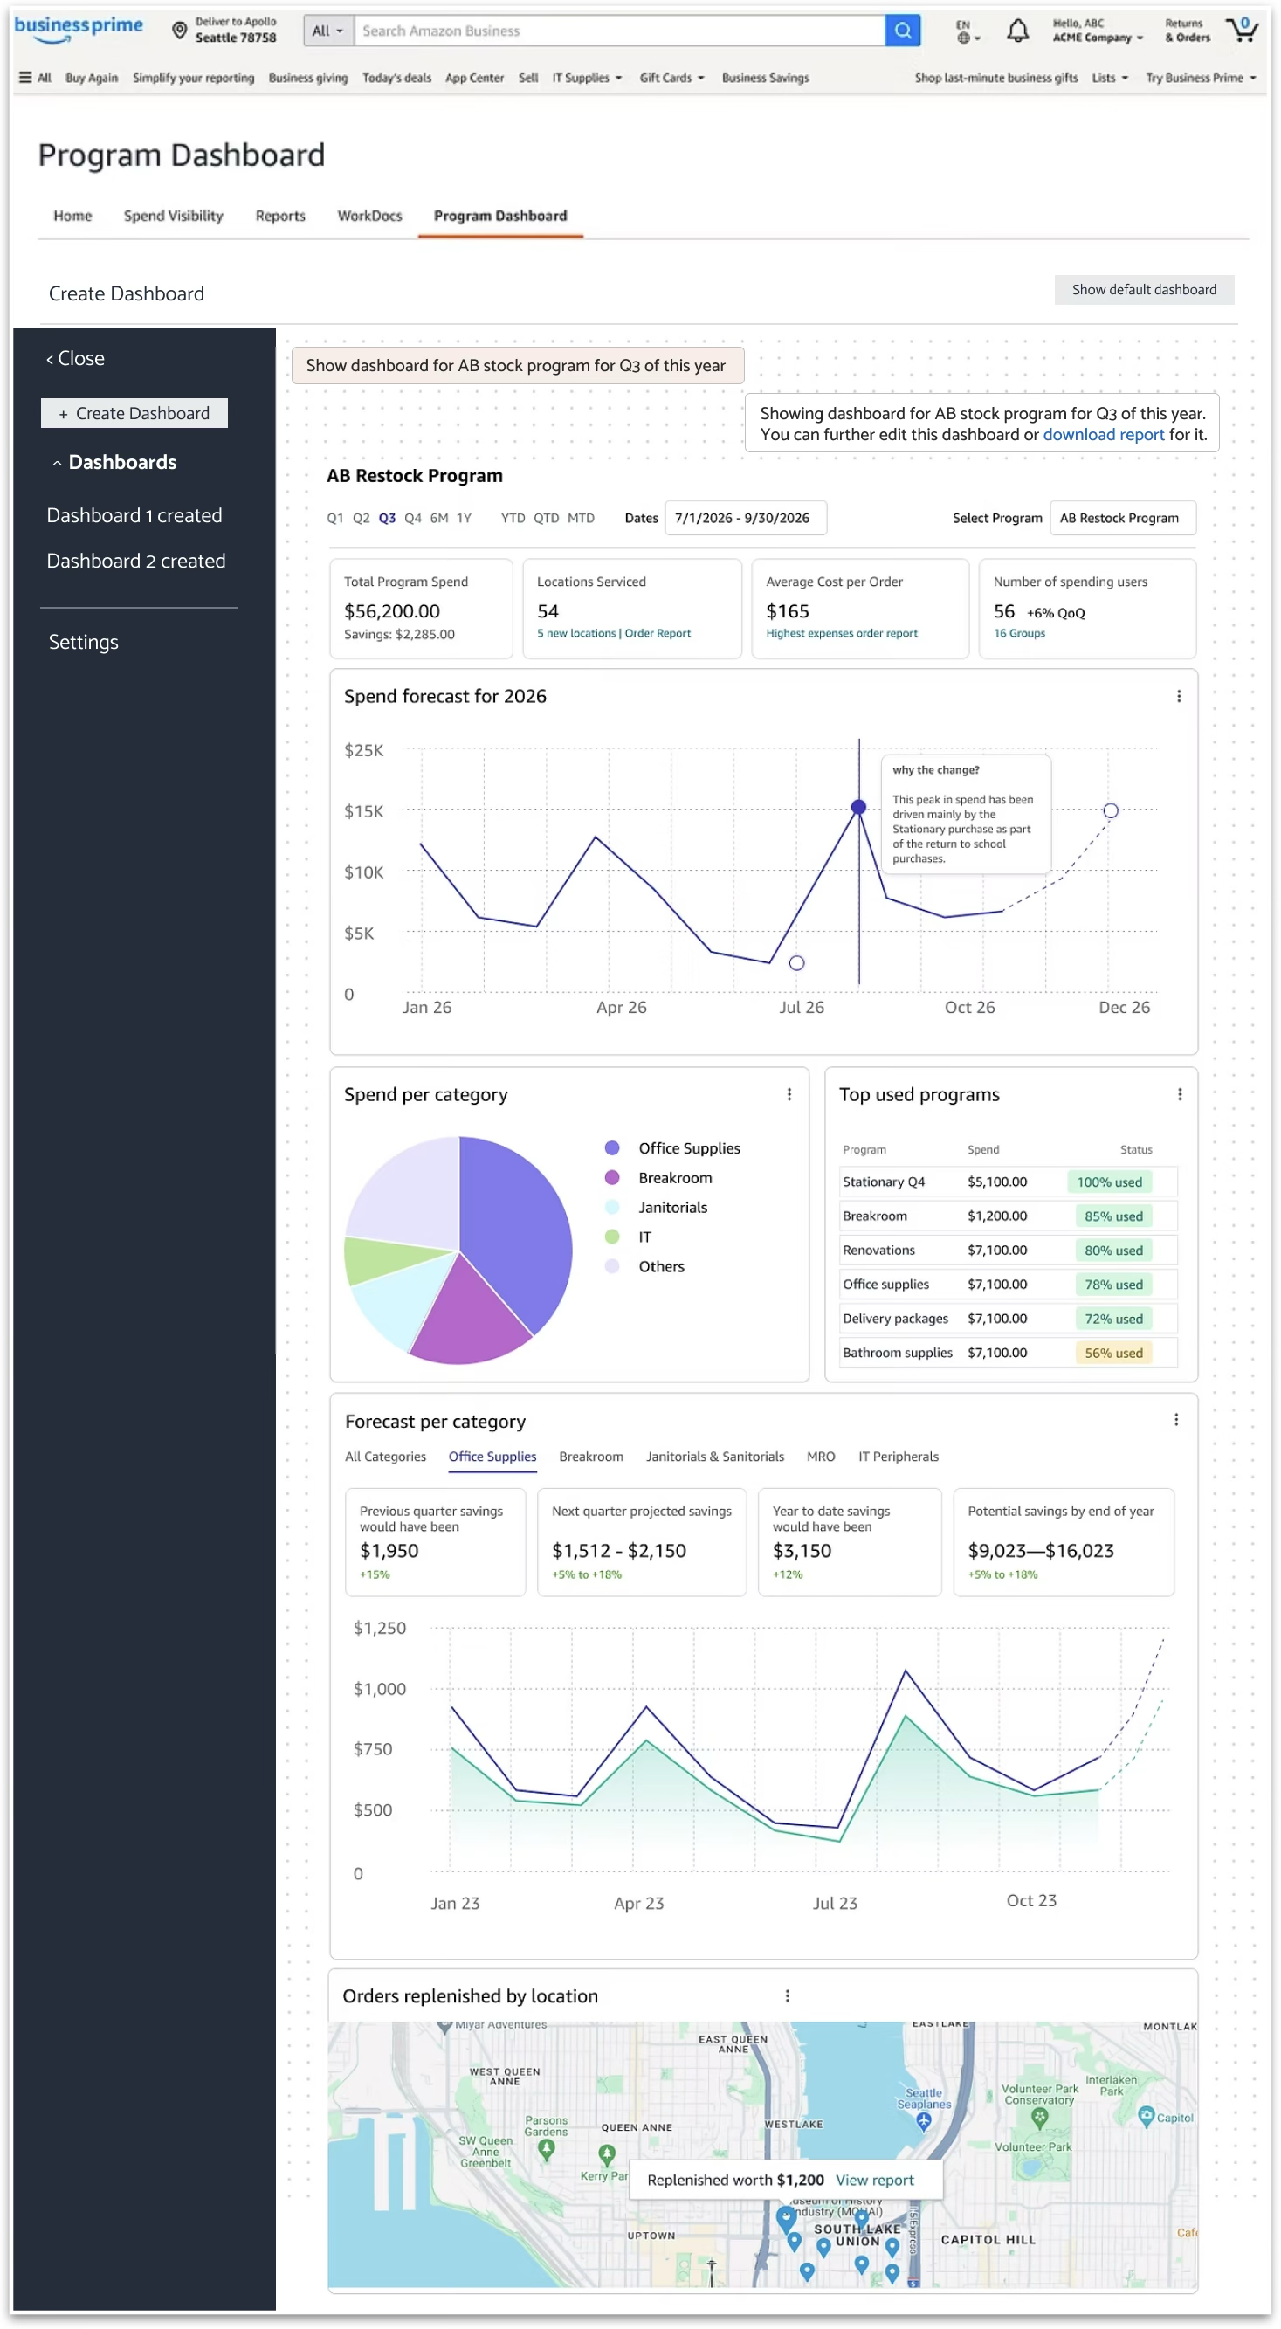Select the MTD period filter
This screenshot has height=2329, width=1281.
click(582, 518)
